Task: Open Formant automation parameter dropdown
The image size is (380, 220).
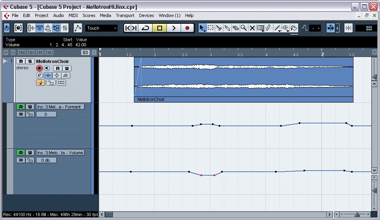Action: 60,107
